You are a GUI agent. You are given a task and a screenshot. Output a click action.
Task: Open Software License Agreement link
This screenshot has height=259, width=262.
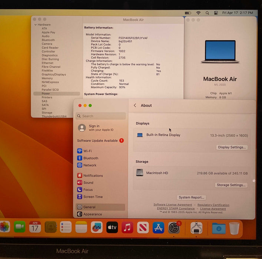[x=173, y=205]
